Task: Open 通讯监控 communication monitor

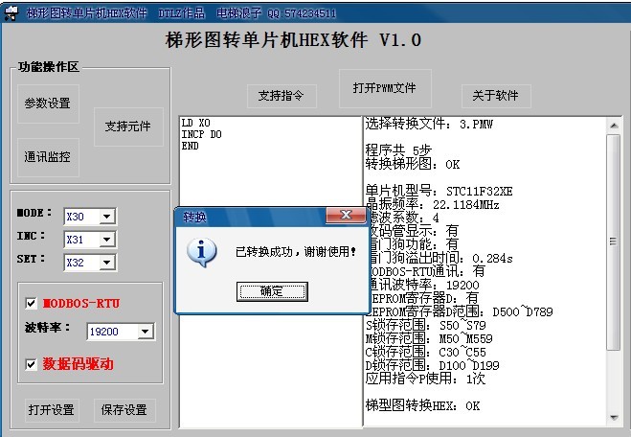Action: pyautogui.click(x=48, y=157)
